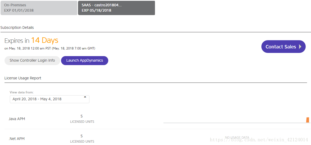Click Java APM licensed units count
Image resolution: width=311 pixels, height=145 pixels.
pos(82,116)
